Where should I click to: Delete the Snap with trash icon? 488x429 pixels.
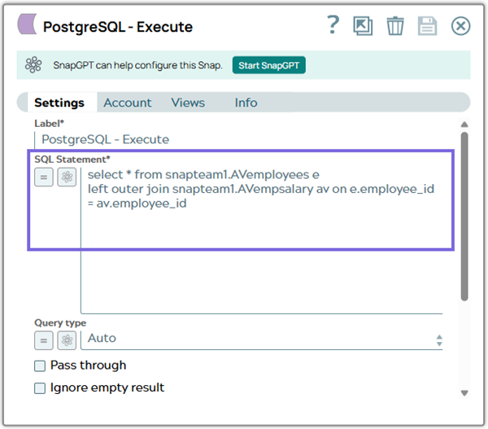pyautogui.click(x=395, y=26)
